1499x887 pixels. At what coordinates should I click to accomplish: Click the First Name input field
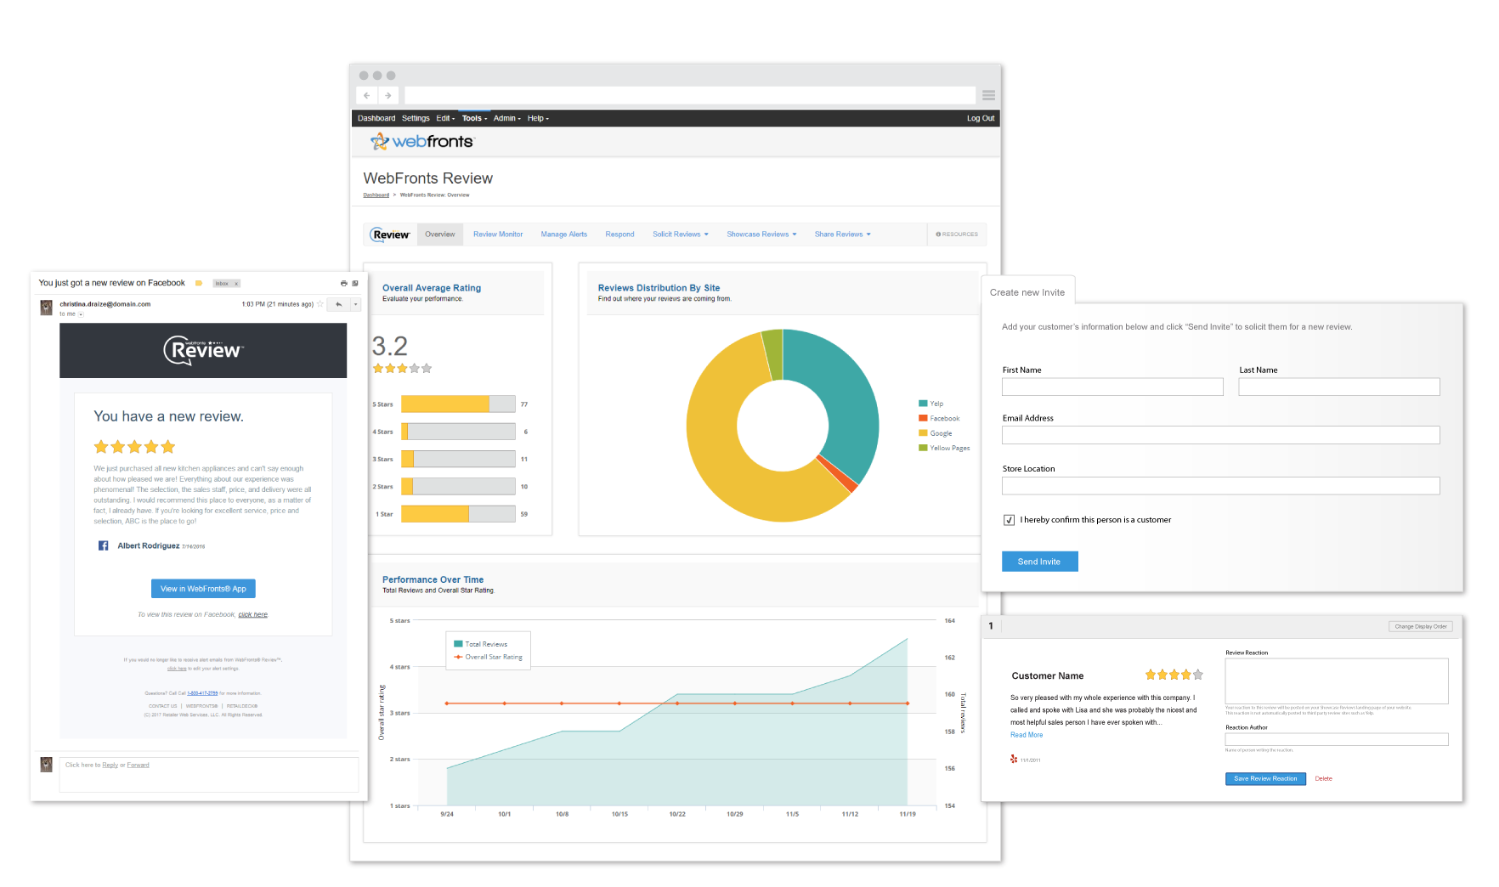tap(1112, 387)
